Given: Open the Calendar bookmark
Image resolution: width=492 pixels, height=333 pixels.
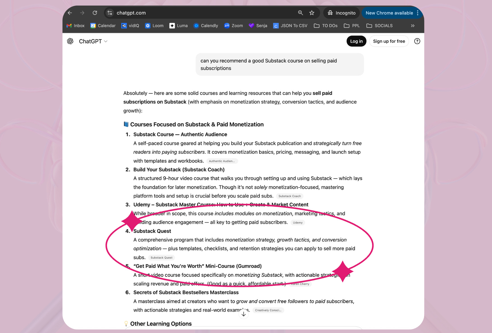Looking at the screenshot, I should [x=103, y=26].
